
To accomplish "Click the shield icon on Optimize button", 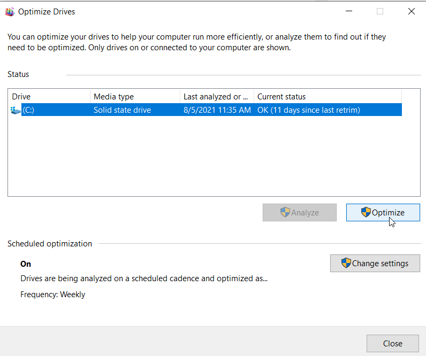I will [x=366, y=212].
